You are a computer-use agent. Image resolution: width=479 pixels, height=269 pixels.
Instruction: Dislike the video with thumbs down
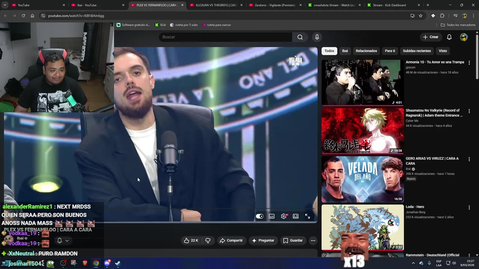[208, 241]
